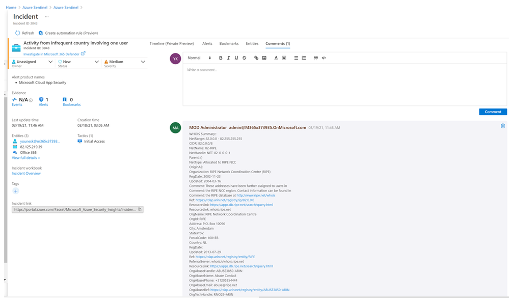Toggle underline formatting in comment editor
Screen dimensions: 509x302
pos(236,58)
